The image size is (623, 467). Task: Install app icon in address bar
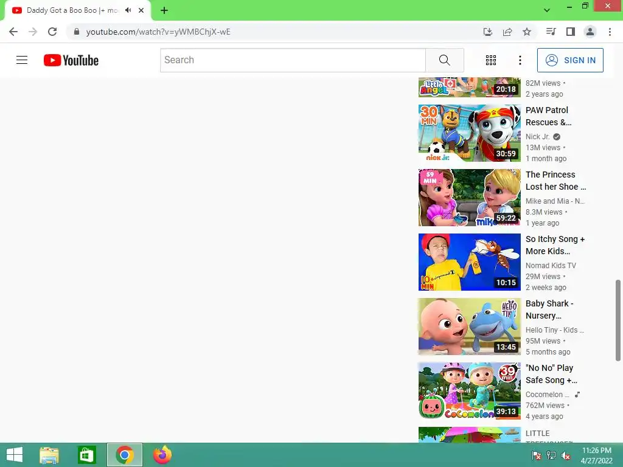pyautogui.click(x=488, y=32)
